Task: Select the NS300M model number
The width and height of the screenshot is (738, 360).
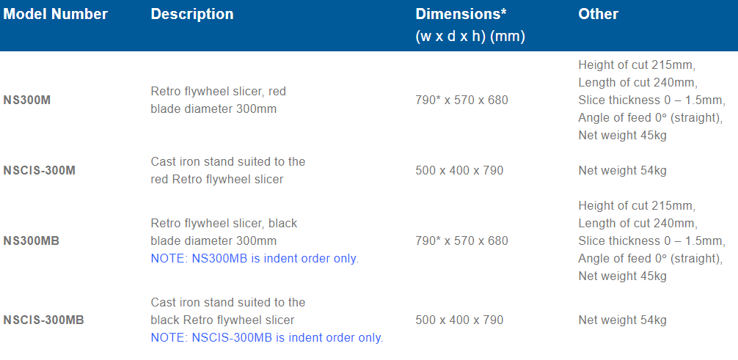Action: pos(27,100)
